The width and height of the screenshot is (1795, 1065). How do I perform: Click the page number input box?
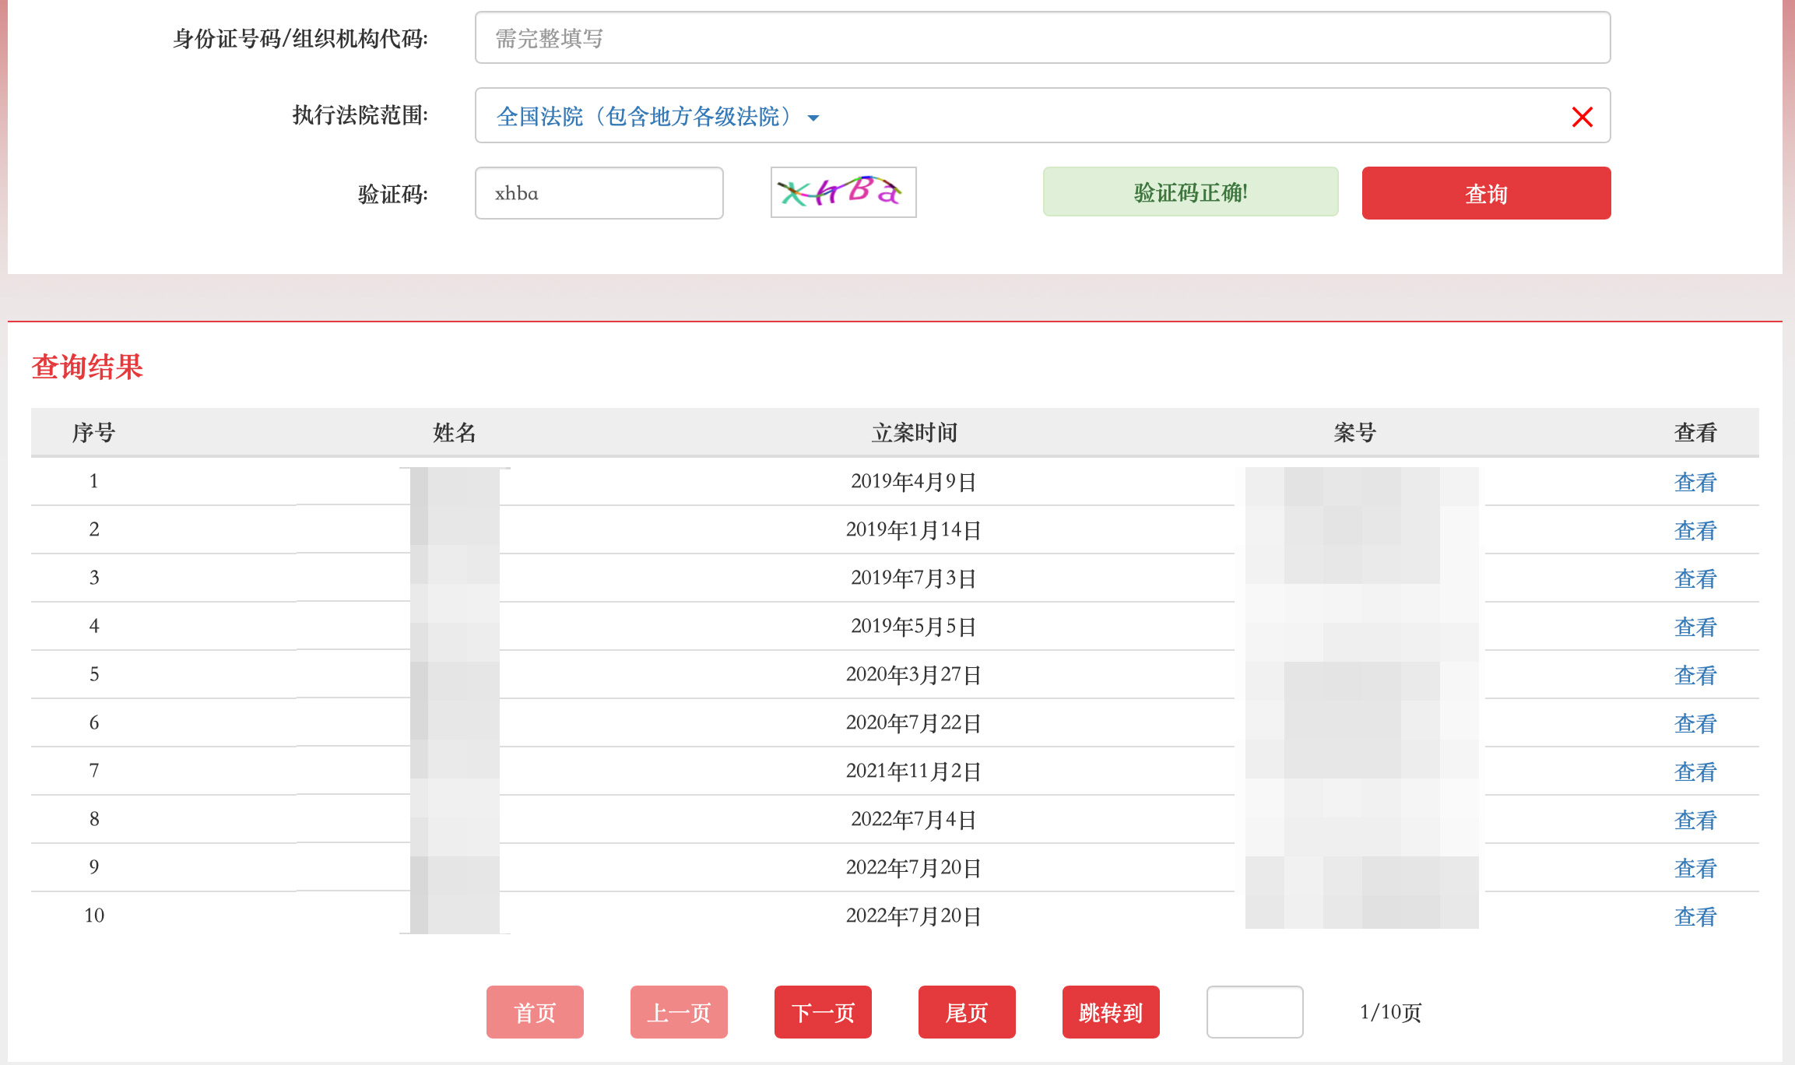(x=1254, y=1012)
